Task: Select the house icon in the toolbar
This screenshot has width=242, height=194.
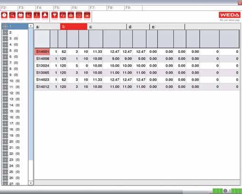Action: (87, 15)
